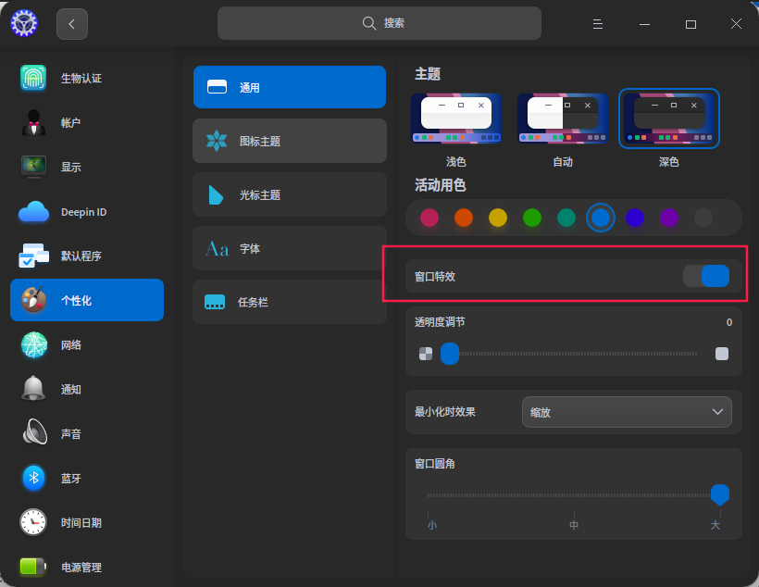The image size is (759, 587).
Task: Open the 蓝牙 Bluetooth icon
Action: (33, 478)
